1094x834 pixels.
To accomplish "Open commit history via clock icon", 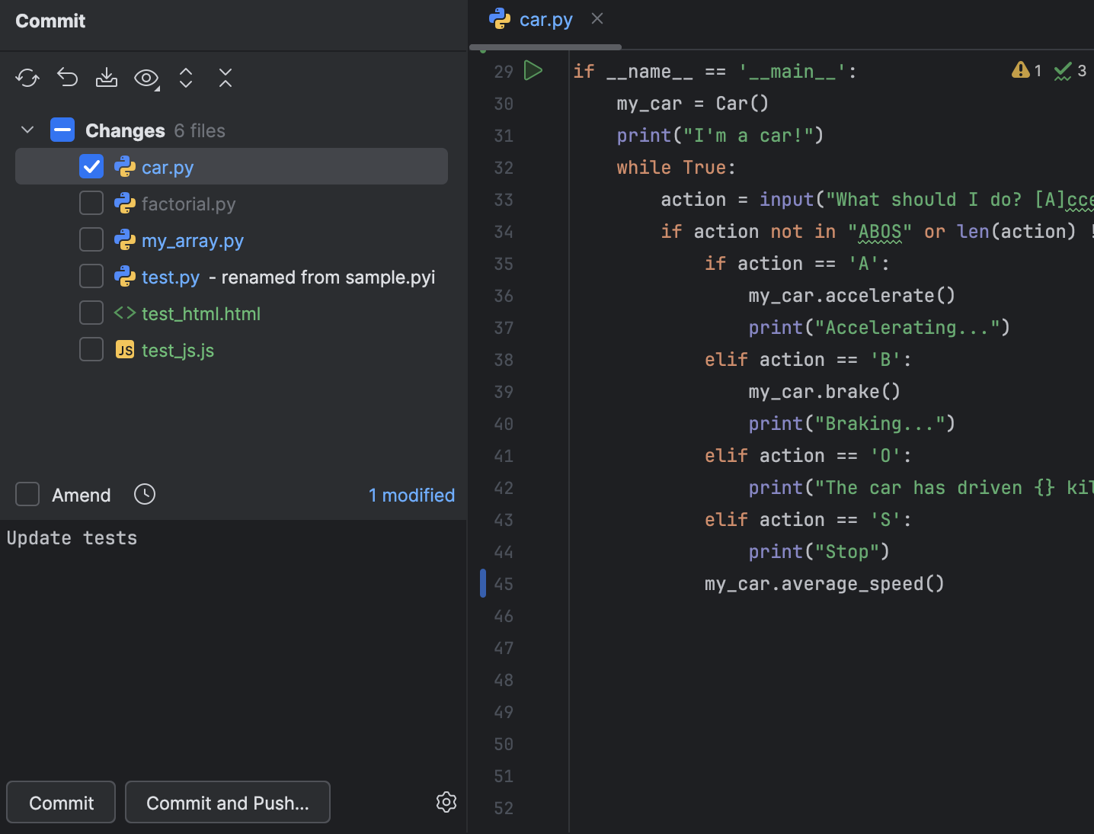I will [x=144, y=494].
